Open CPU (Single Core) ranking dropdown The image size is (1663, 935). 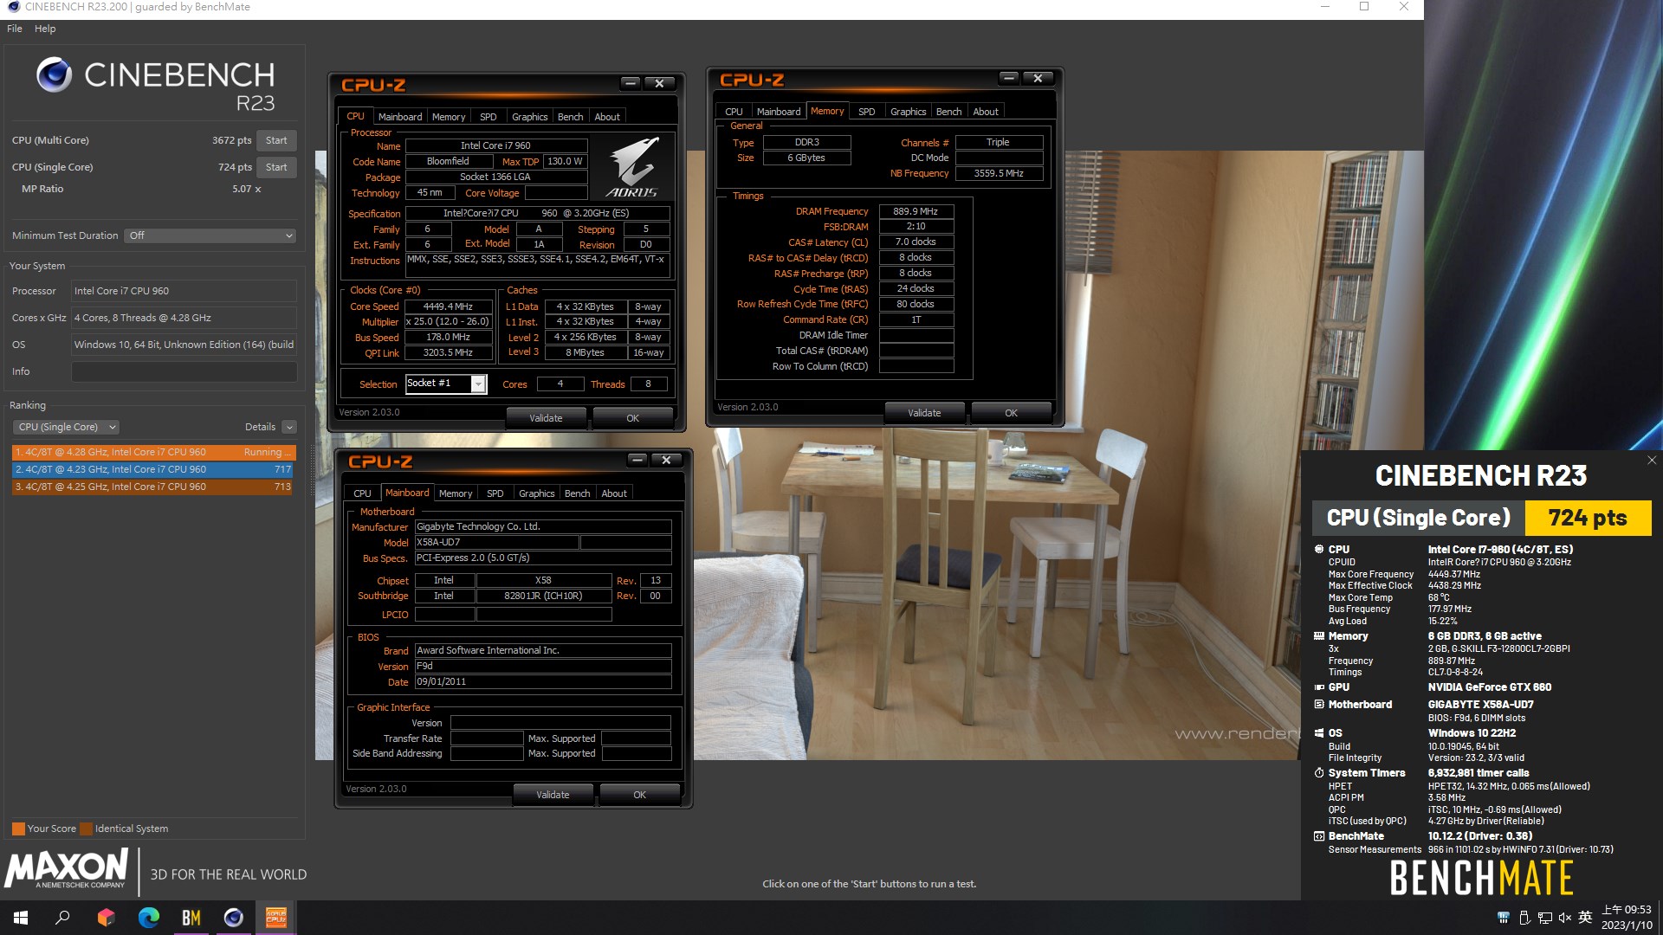[x=66, y=427]
